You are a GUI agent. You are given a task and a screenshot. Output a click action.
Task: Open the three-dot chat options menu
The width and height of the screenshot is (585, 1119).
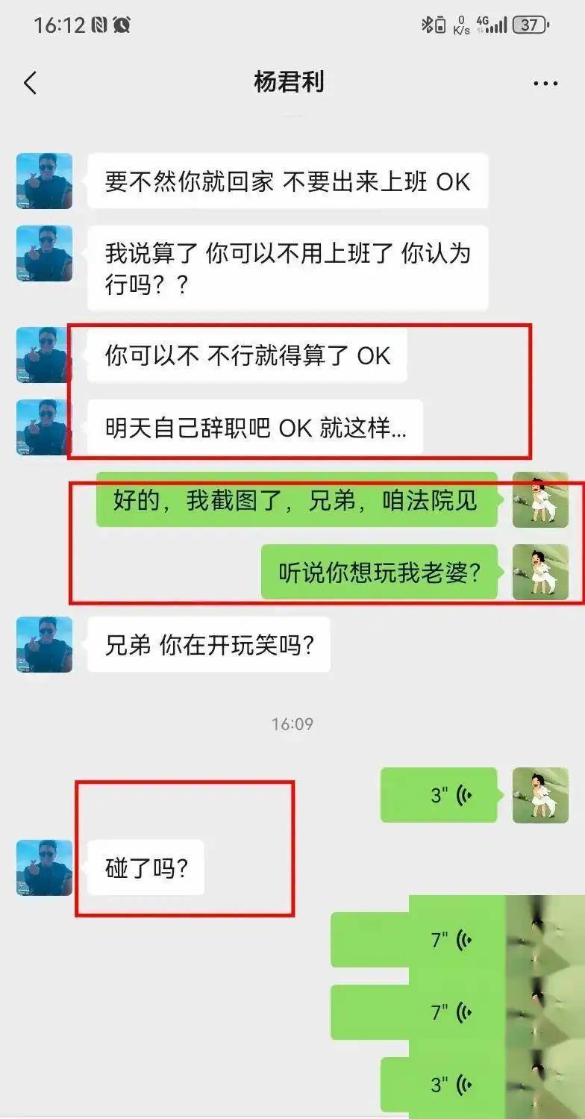pyautogui.click(x=545, y=84)
